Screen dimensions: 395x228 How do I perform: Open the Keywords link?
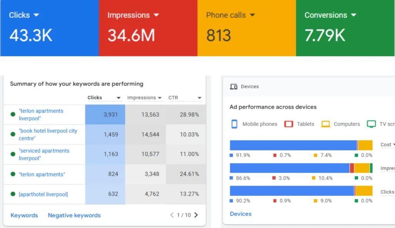(x=24, y=215)
